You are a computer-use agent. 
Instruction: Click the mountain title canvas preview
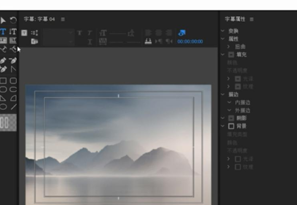tap(118, 145)
